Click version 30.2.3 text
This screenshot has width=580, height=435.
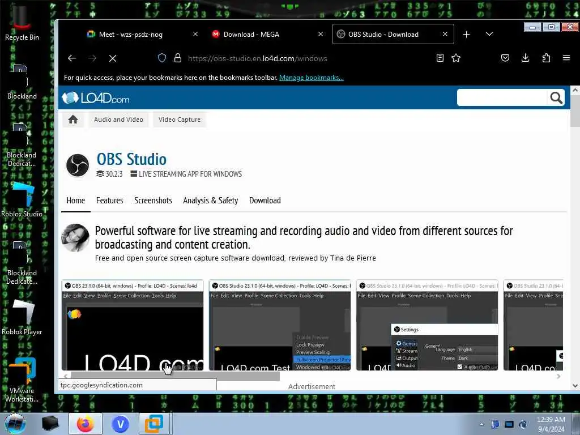click(x=114, y=174)
